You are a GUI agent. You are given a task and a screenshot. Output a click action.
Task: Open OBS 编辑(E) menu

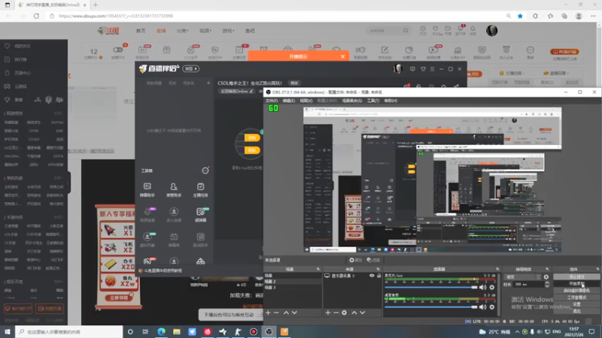tap(289, 101)
